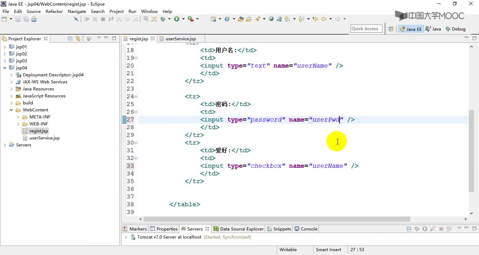Open the Debug button dropdown arrow
Viewport: 479px width, 255px height.
[169, 19]
